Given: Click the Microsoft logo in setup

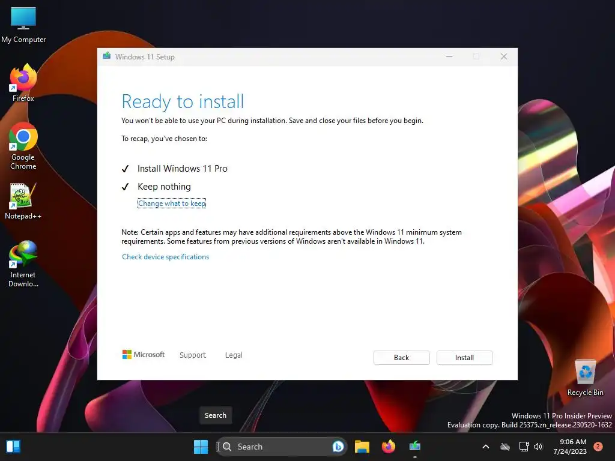Looking at the screenshot, I should (x=143, y=354).
